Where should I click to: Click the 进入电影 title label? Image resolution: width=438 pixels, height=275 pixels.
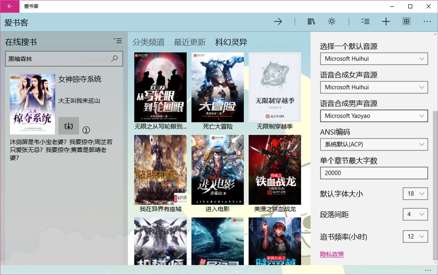tap(218, 209)
